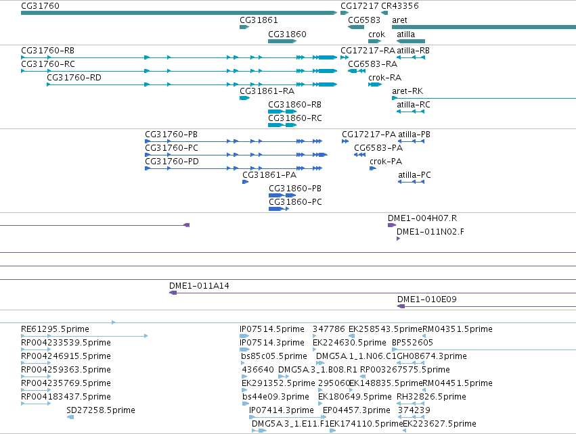Select transcript CG17217-RA
The width and height of the screenshot is (576, 434).
(x=345, y=57)
